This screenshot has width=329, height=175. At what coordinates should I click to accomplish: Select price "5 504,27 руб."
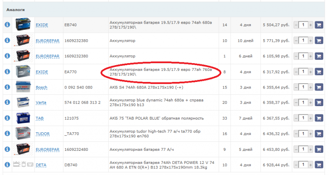(276, 25)
